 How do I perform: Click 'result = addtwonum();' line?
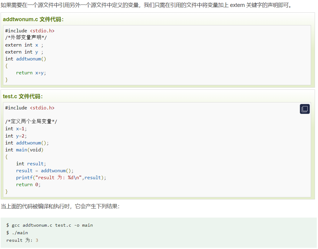click(45, 171)
